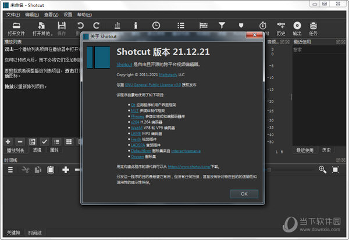Open the audio peak meter toolbar icon
The height and width of the screenshot is (240, 349).
(x=117, y=26)
